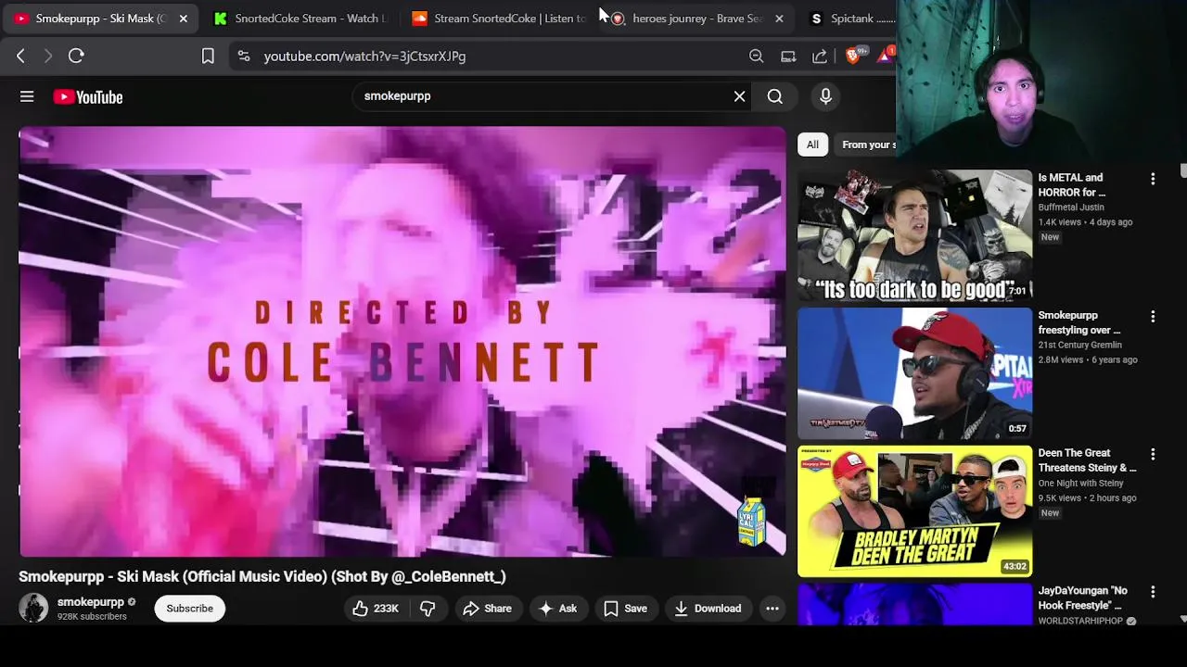1187x667 pixels.
Task: Open options for Is METAL and HORROR video
Action: 1153,179
